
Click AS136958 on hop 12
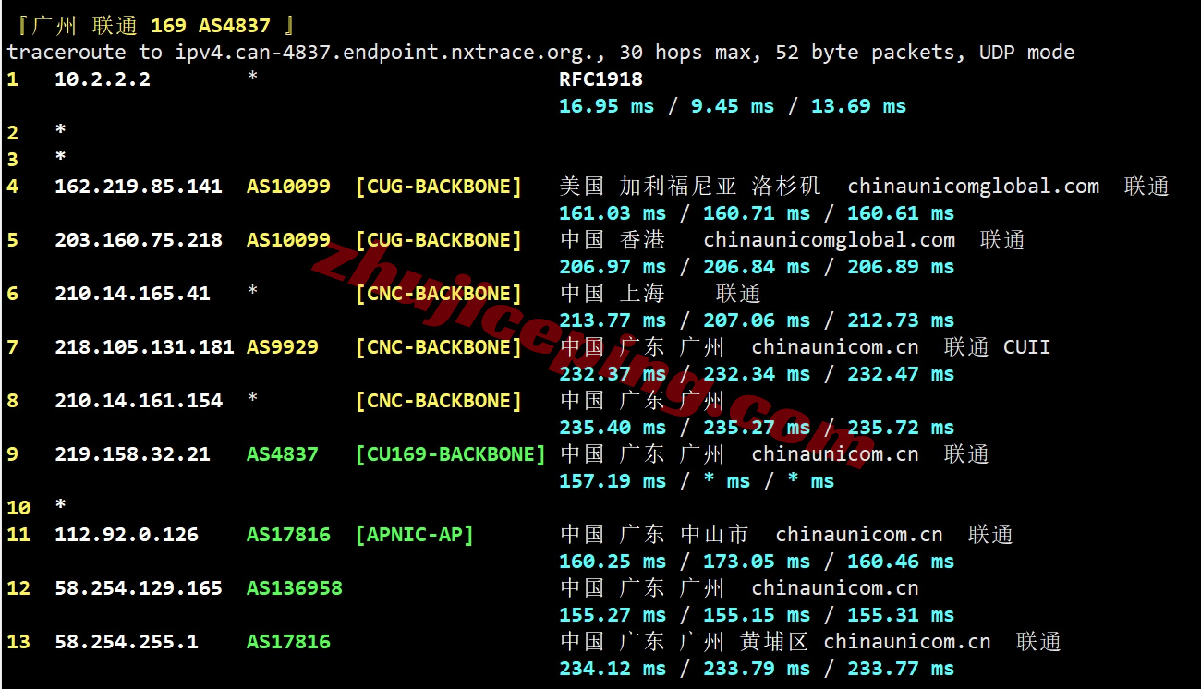(x=294, y=587)
